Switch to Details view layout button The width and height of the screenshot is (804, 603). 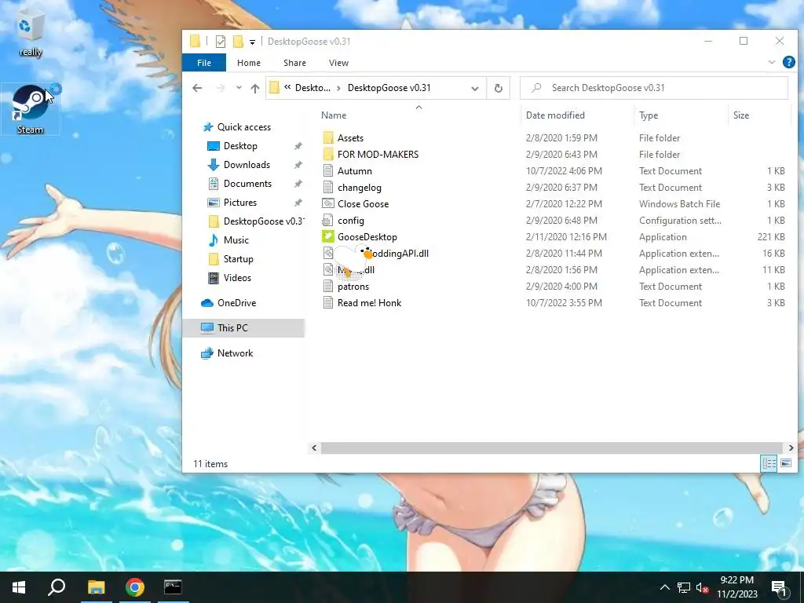tap(769, 463)
